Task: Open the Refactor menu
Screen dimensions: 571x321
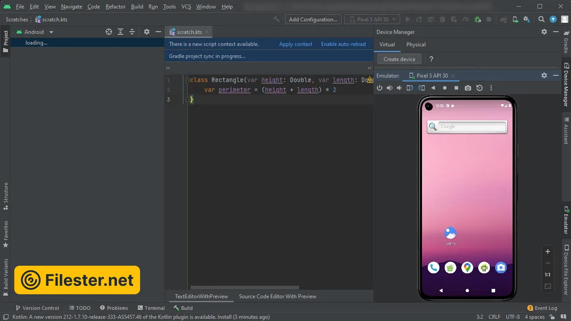Action: pyautogui.click(x=116, y=7)
